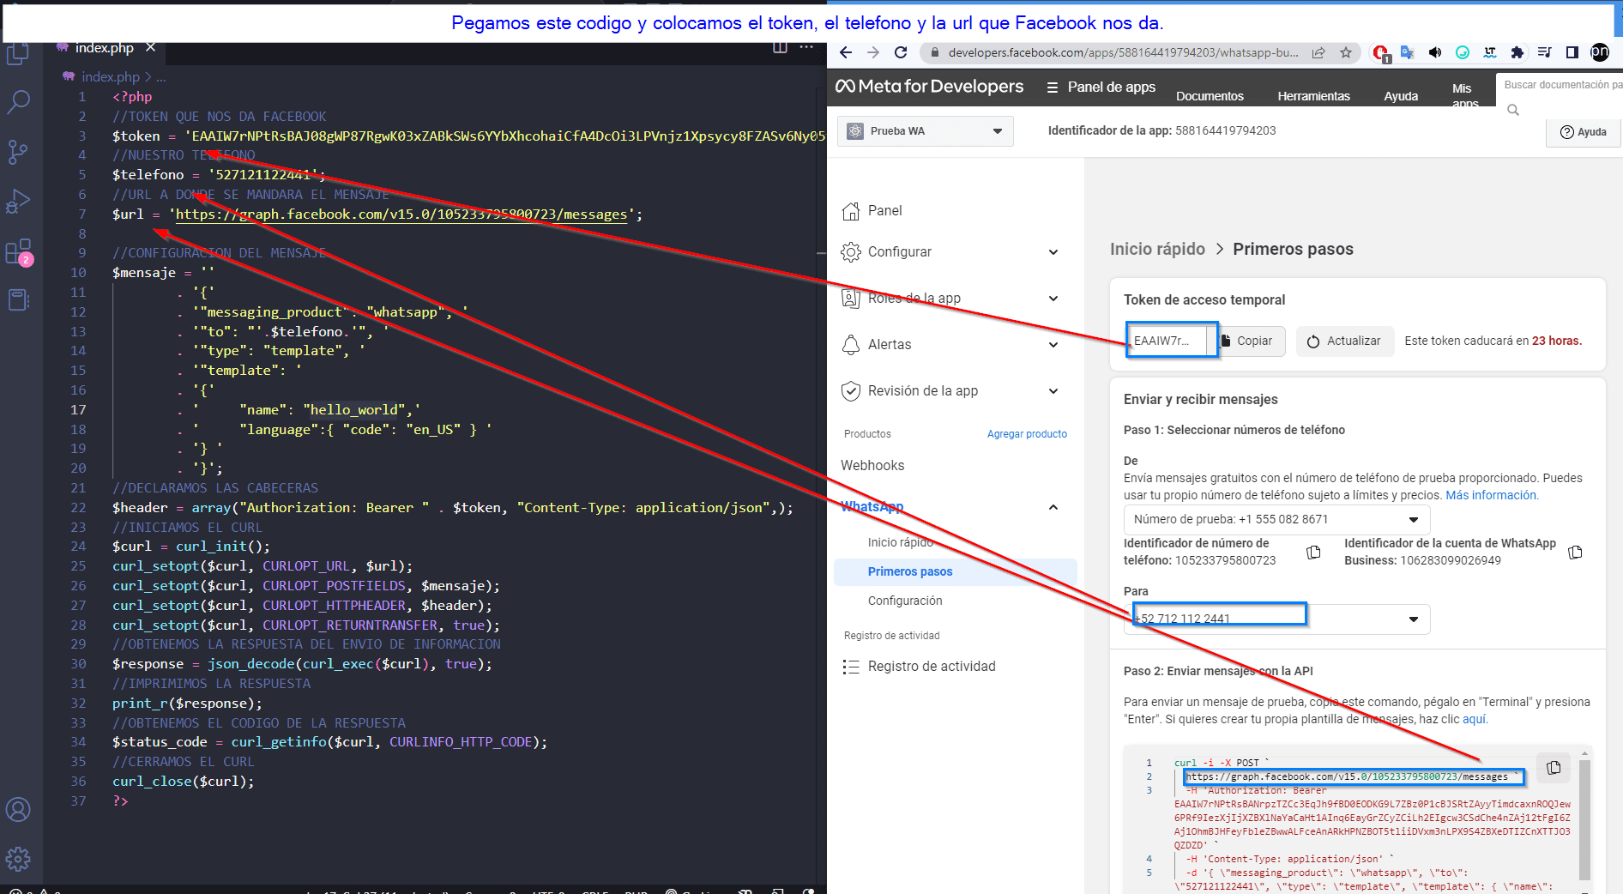Viewport: 1623px width, 894px height.
Task: Copy the curl command code block
Action: (1554, 768)
